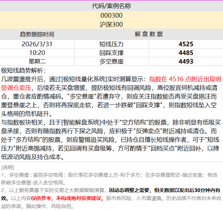Select the 星期二 weekday cell
The image size is (223, 211).
(37, 61)
